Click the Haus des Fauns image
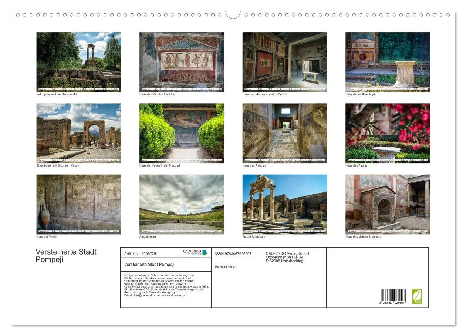 [x=387, y=132]
